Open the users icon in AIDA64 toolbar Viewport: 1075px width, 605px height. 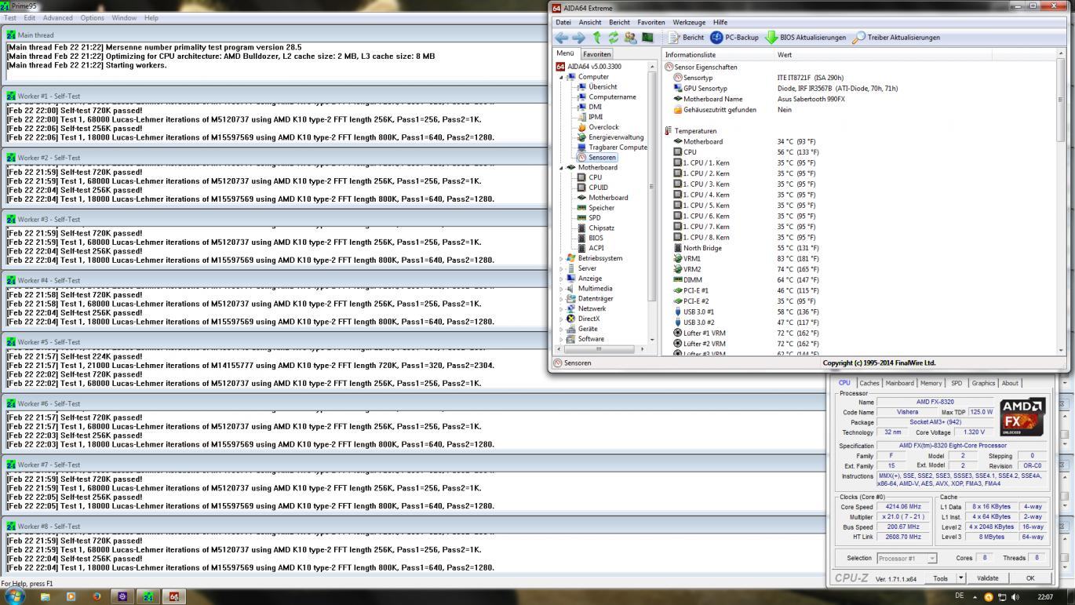[x=631, y=38]
